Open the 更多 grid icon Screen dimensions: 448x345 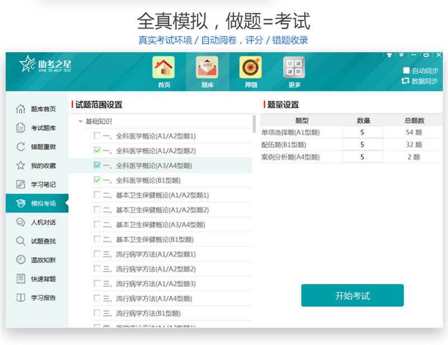pos(294,67)
